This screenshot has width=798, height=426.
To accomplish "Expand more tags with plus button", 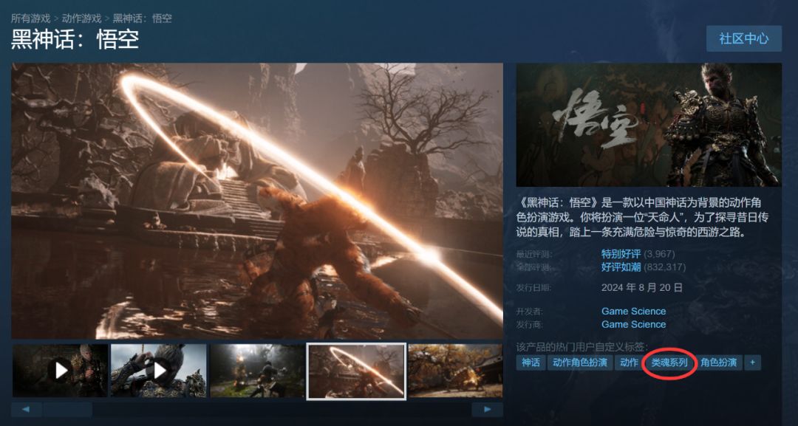I will click(753, 363).
